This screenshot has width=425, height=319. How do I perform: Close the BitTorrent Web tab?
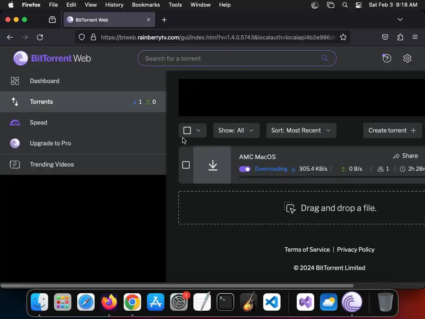(x=149, y=20)
